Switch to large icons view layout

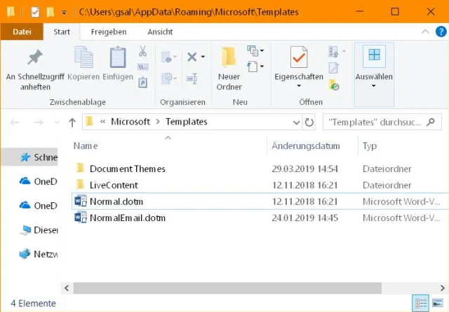point(437,303)
